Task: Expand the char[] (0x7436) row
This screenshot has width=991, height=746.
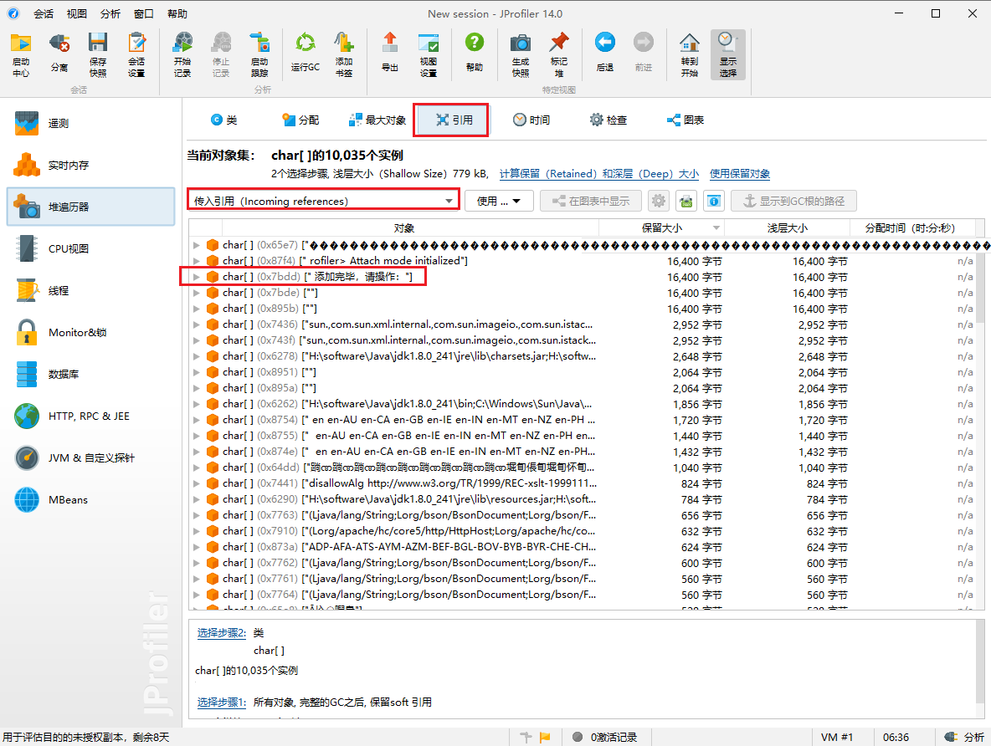Action: (x=197, y=324)
